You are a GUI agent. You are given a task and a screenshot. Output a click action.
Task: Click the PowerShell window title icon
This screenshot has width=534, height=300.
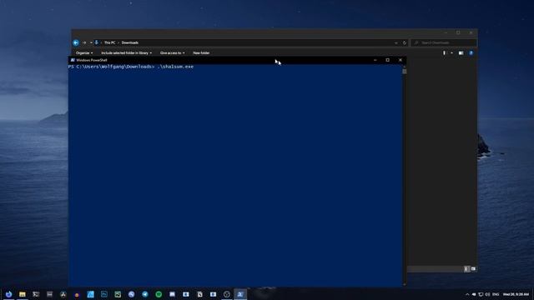pos(73,60)
